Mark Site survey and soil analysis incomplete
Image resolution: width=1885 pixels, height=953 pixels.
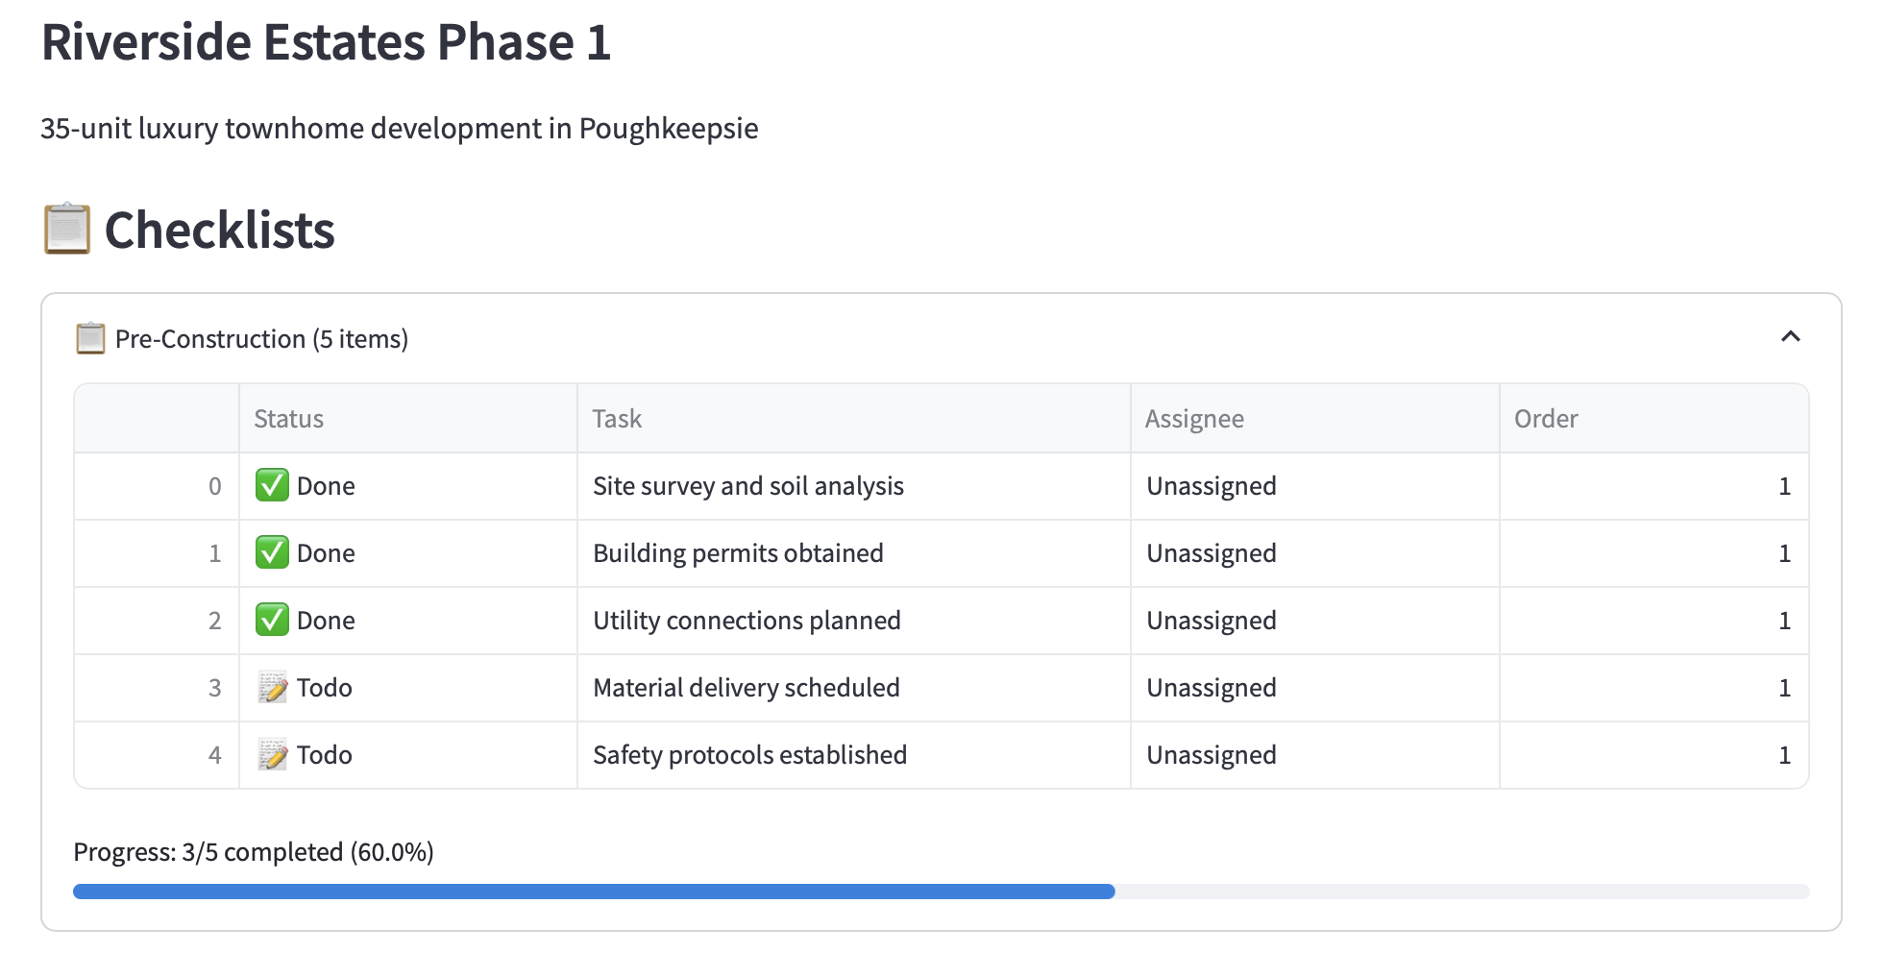(x=272, y=485)
